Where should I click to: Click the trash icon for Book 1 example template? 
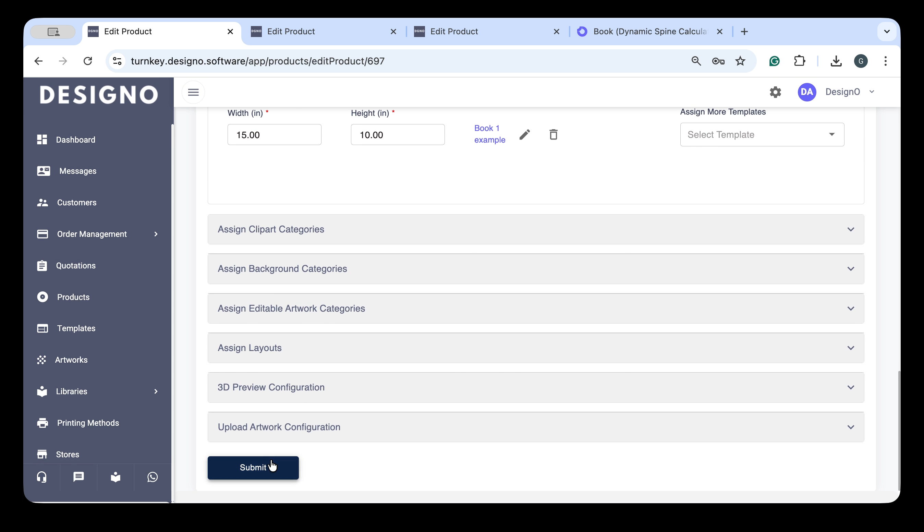[553, 134]
